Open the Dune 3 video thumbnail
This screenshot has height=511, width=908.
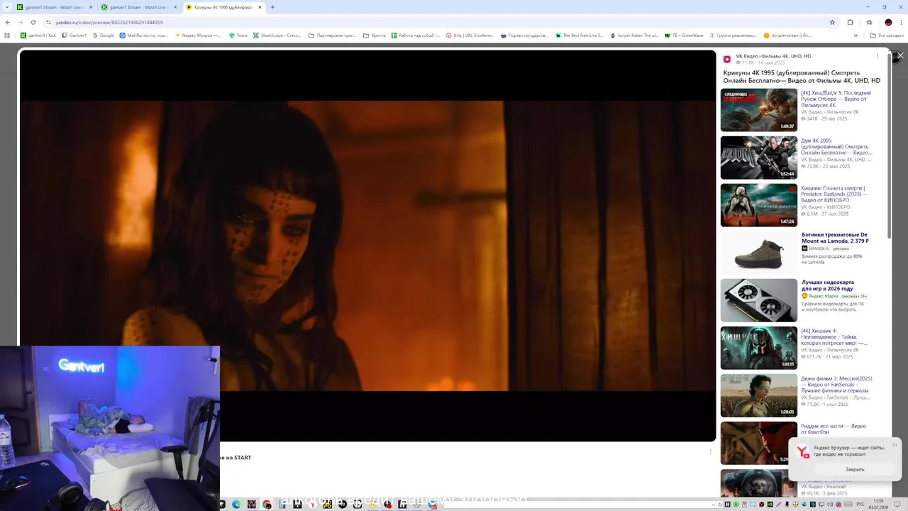pos(758,395)
